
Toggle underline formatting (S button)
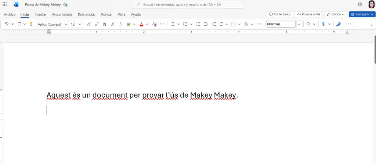120,24
